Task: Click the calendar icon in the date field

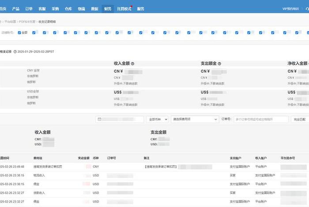Action: pos(99,119)
